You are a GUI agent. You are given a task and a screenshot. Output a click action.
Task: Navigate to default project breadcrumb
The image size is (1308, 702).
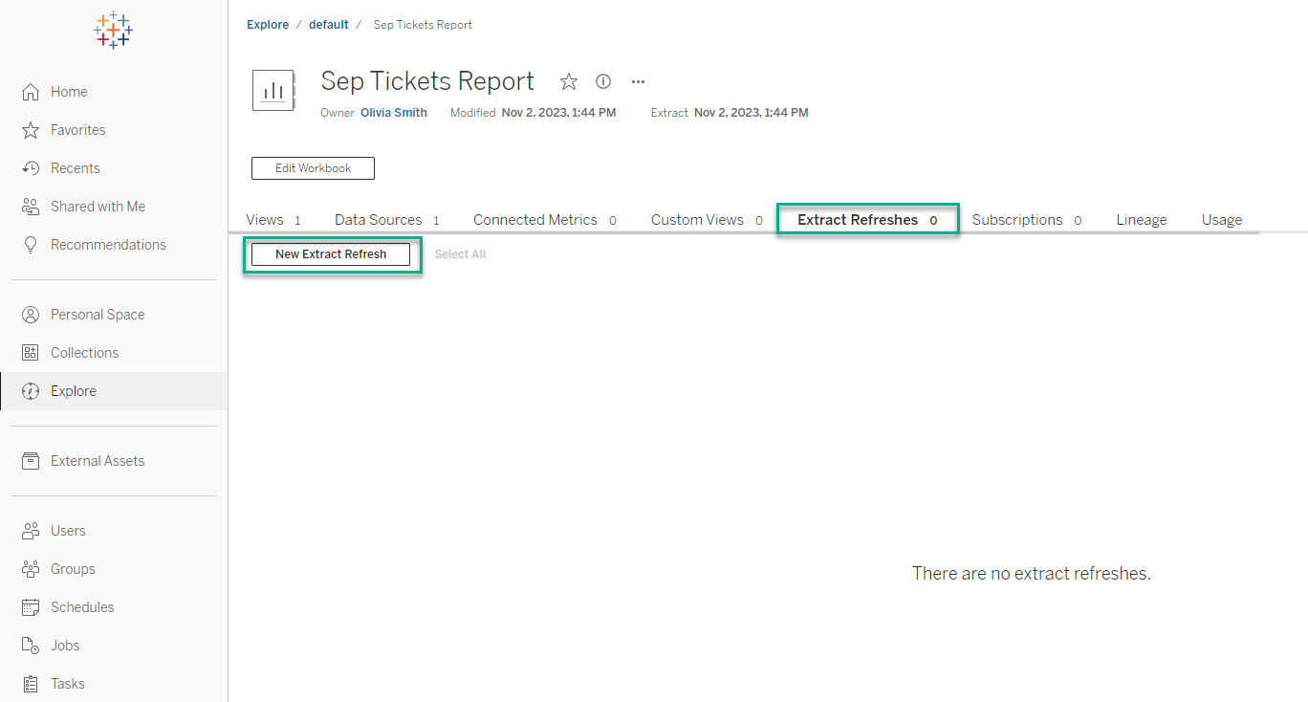click(x=328, y=25)
